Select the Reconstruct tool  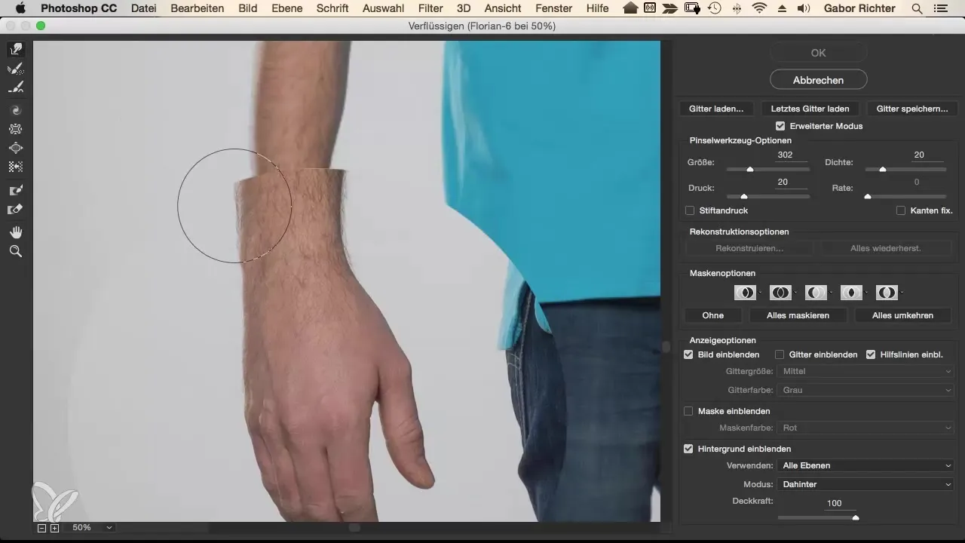(16, 69)
